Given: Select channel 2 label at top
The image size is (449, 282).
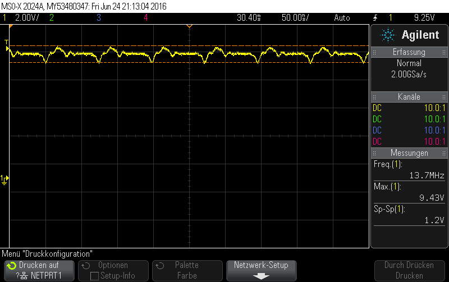Looking at the screenshot, I should [52, 18].
